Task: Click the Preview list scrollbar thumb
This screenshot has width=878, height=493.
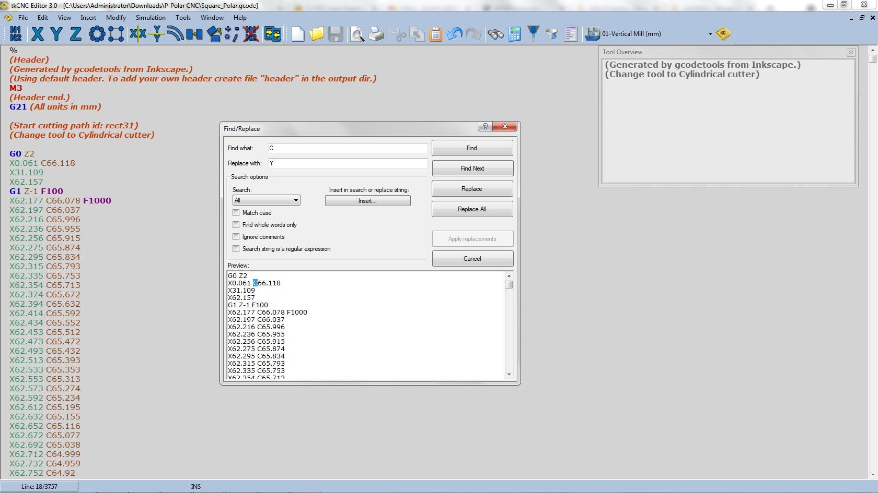Action: (x=509, y=285)
